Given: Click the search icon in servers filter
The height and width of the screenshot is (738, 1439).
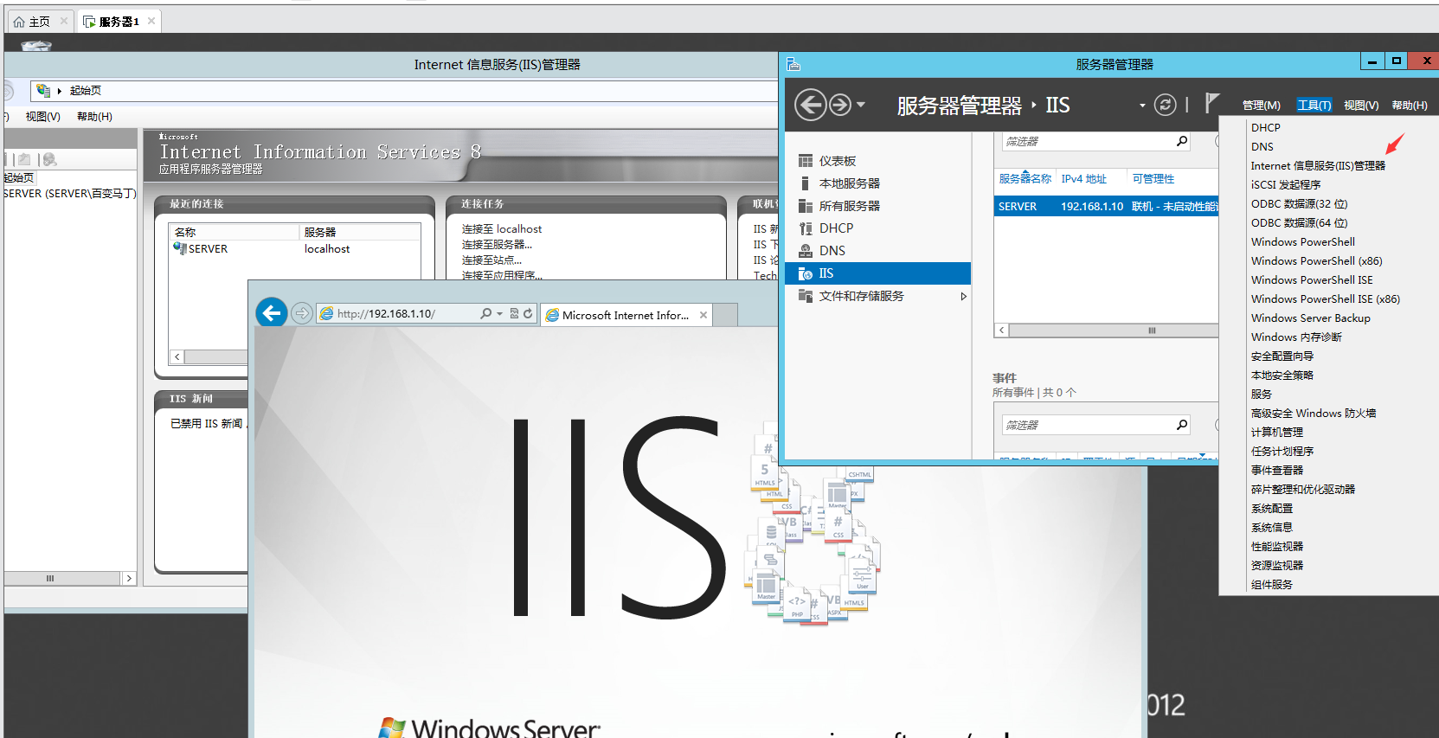Looking at the screenshot, I should pyautogui.click(x=1182, y=141).
